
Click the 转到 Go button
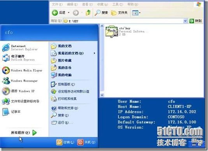click(x=196, y=21)
